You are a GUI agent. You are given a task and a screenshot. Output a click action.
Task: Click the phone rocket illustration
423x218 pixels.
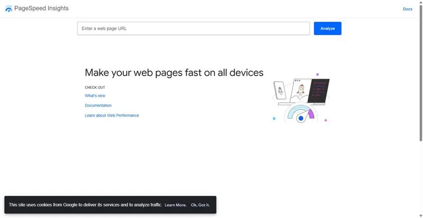tap(280, 90)
